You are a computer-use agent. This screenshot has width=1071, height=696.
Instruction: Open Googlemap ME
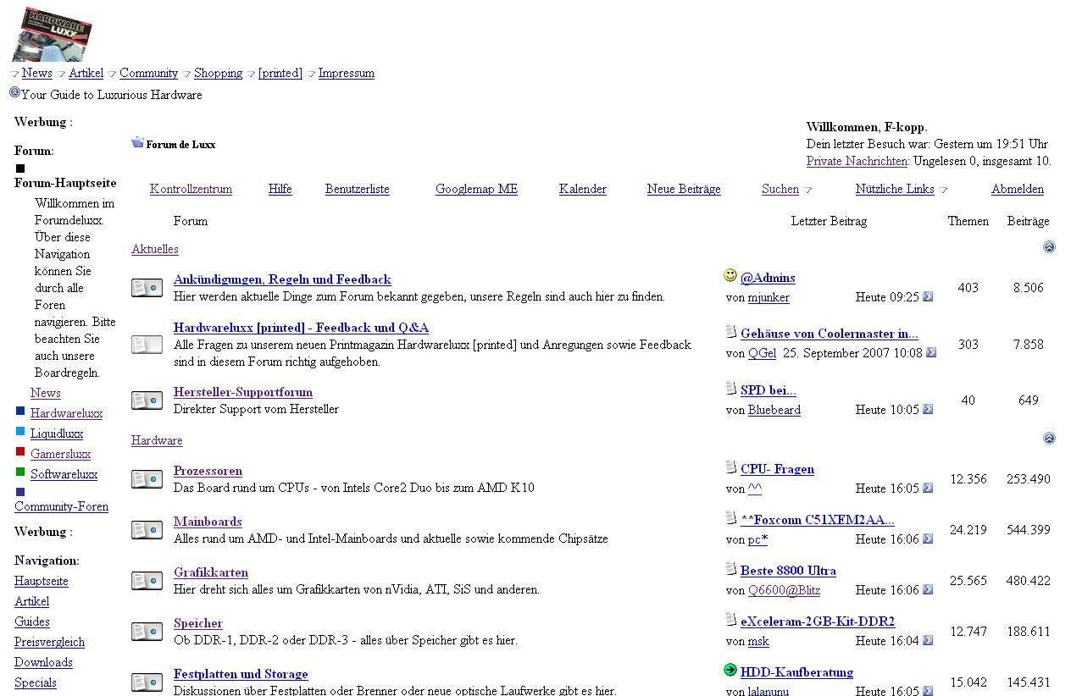click(x=476, y=189)
